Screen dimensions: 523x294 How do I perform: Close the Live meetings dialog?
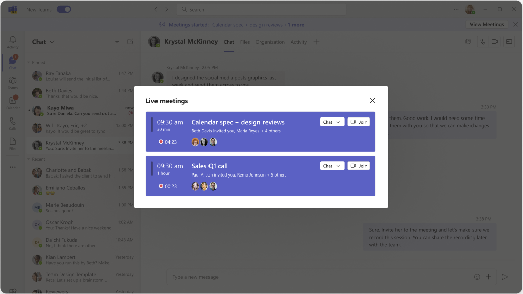pos(372,101)
